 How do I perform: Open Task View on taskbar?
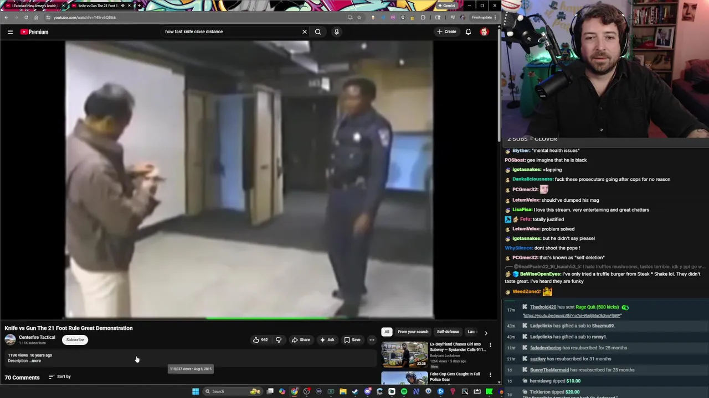click(270, 391)
